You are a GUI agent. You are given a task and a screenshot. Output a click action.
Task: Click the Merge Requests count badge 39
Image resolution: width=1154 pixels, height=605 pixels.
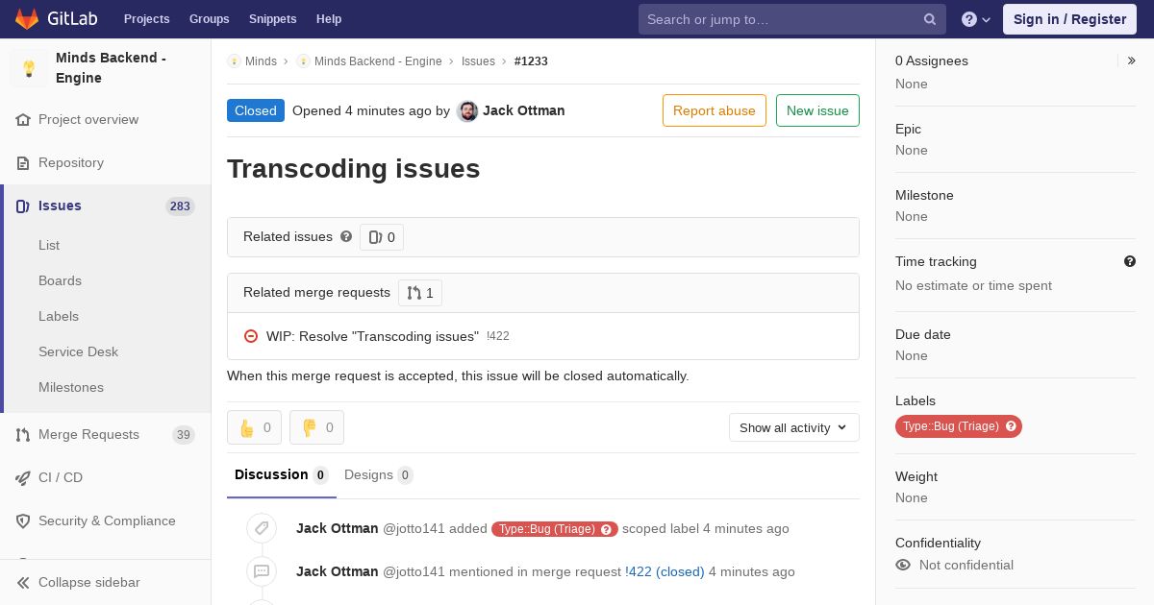(x=184, y=435)
